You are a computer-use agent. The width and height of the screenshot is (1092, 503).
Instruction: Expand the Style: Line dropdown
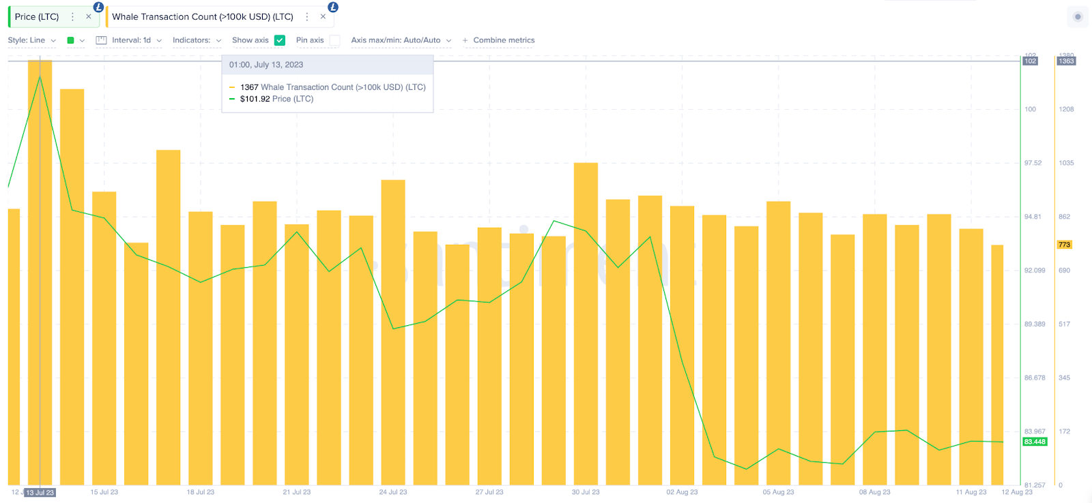point(31,40)
